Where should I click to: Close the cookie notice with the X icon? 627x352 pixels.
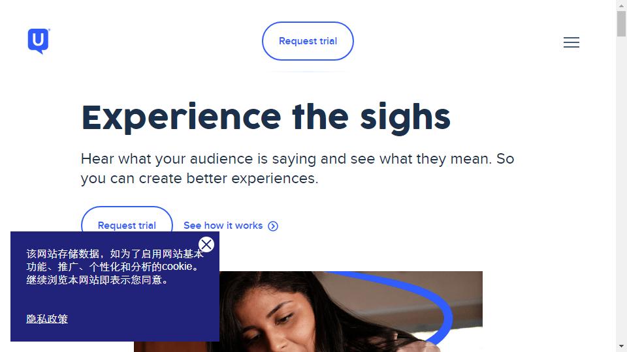tap(206, 244)
